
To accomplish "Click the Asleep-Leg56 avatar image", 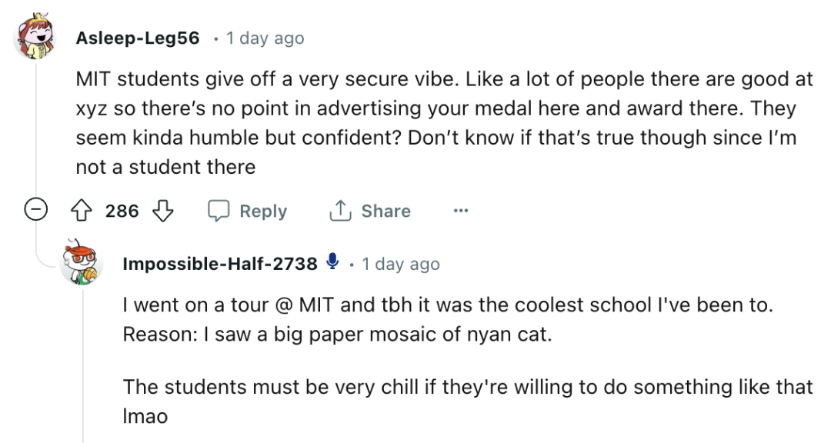I will coord(35,37).
